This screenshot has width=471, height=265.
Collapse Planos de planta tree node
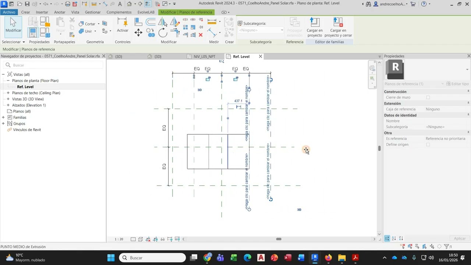8,81
